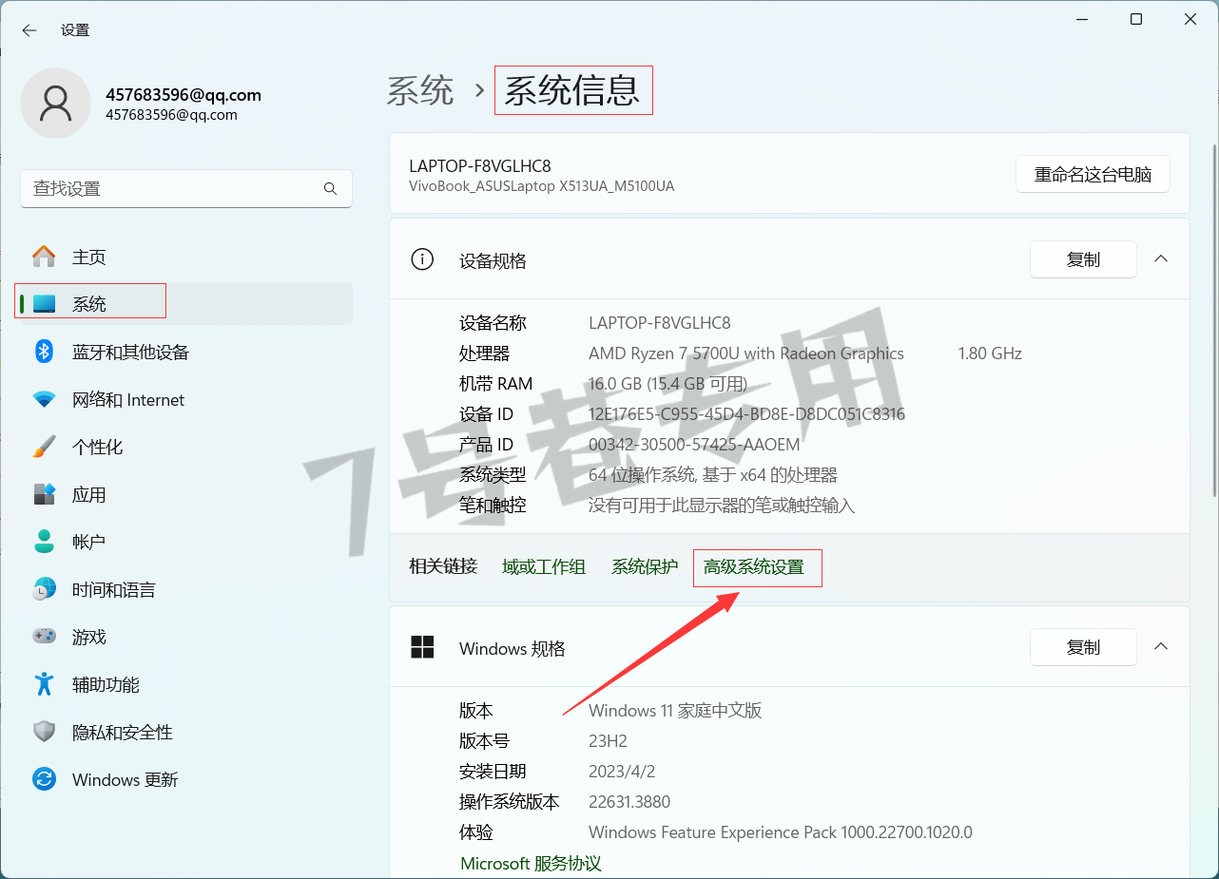Open 应用 settings
This screenshot has height=879, width=1219.
point(186,494)
